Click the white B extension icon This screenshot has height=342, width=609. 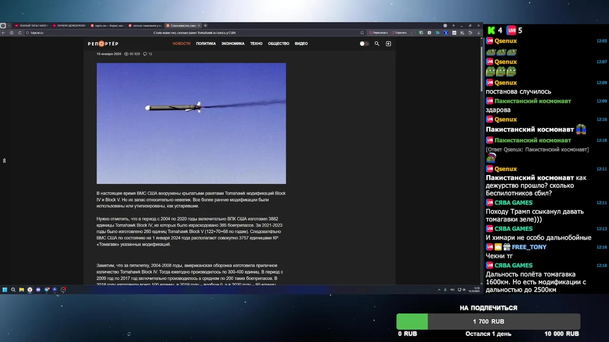click(x=429, y=33)
